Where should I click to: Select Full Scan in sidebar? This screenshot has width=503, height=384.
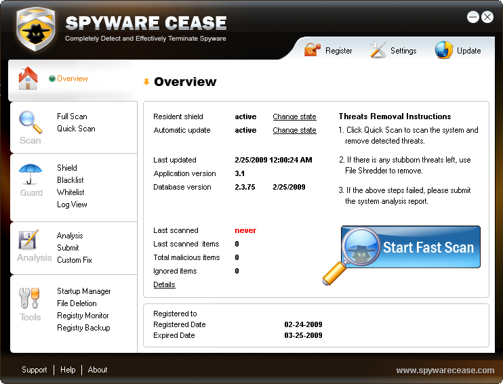(x=72, y=116)
